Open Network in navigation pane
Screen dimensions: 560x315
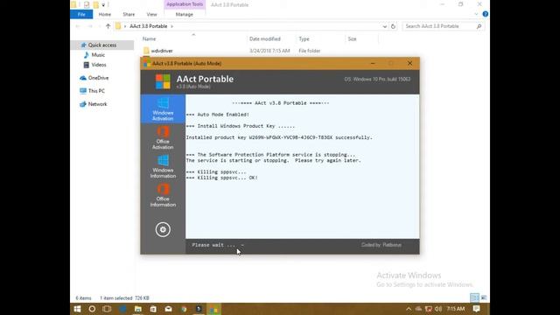(x=97, y=104)
